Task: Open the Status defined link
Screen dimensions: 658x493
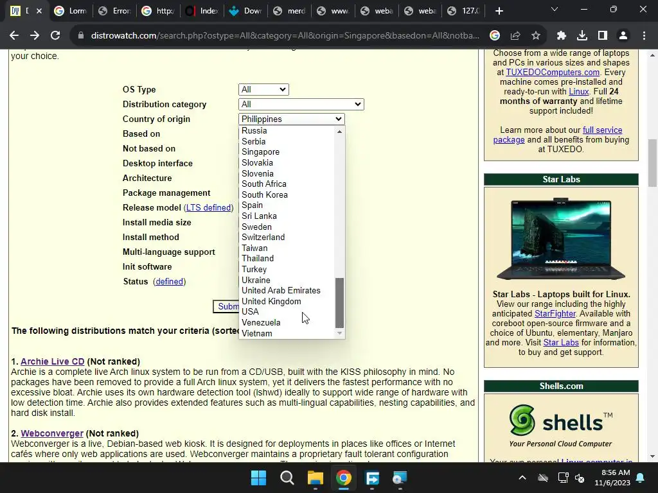Action: [169, 281]
